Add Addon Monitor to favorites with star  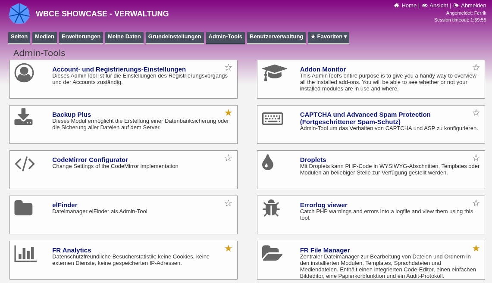coord(476,67)
